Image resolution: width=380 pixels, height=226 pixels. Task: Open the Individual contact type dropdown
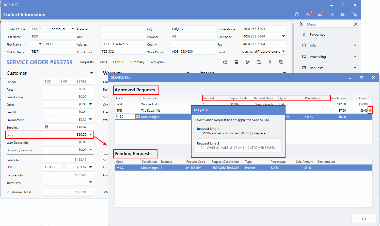(x=72, y=29)
